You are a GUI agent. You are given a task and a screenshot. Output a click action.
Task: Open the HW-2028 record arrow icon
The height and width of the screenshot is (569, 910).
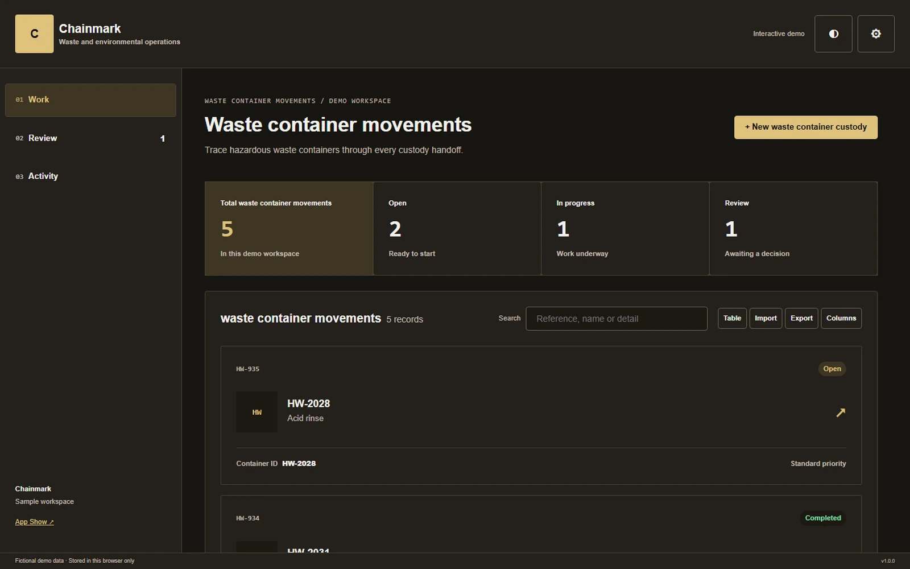tap(841, 412)
